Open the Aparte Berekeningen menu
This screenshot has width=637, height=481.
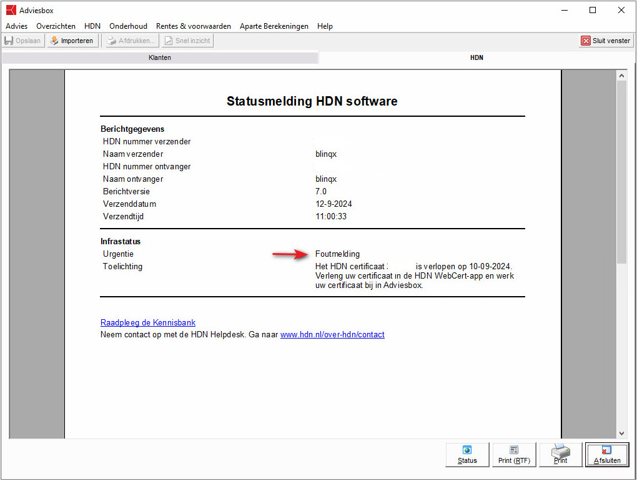point(274,26)
